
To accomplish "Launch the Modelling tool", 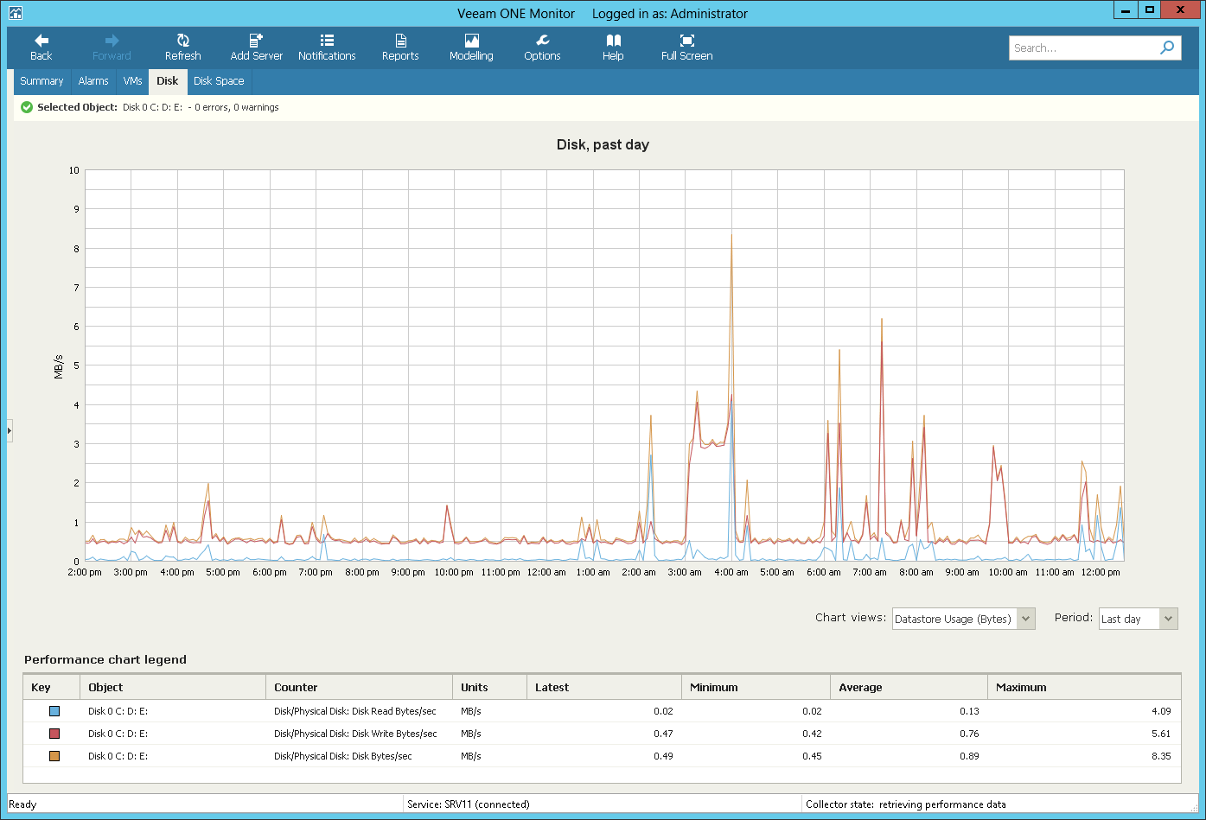I will tap(471, 48).
